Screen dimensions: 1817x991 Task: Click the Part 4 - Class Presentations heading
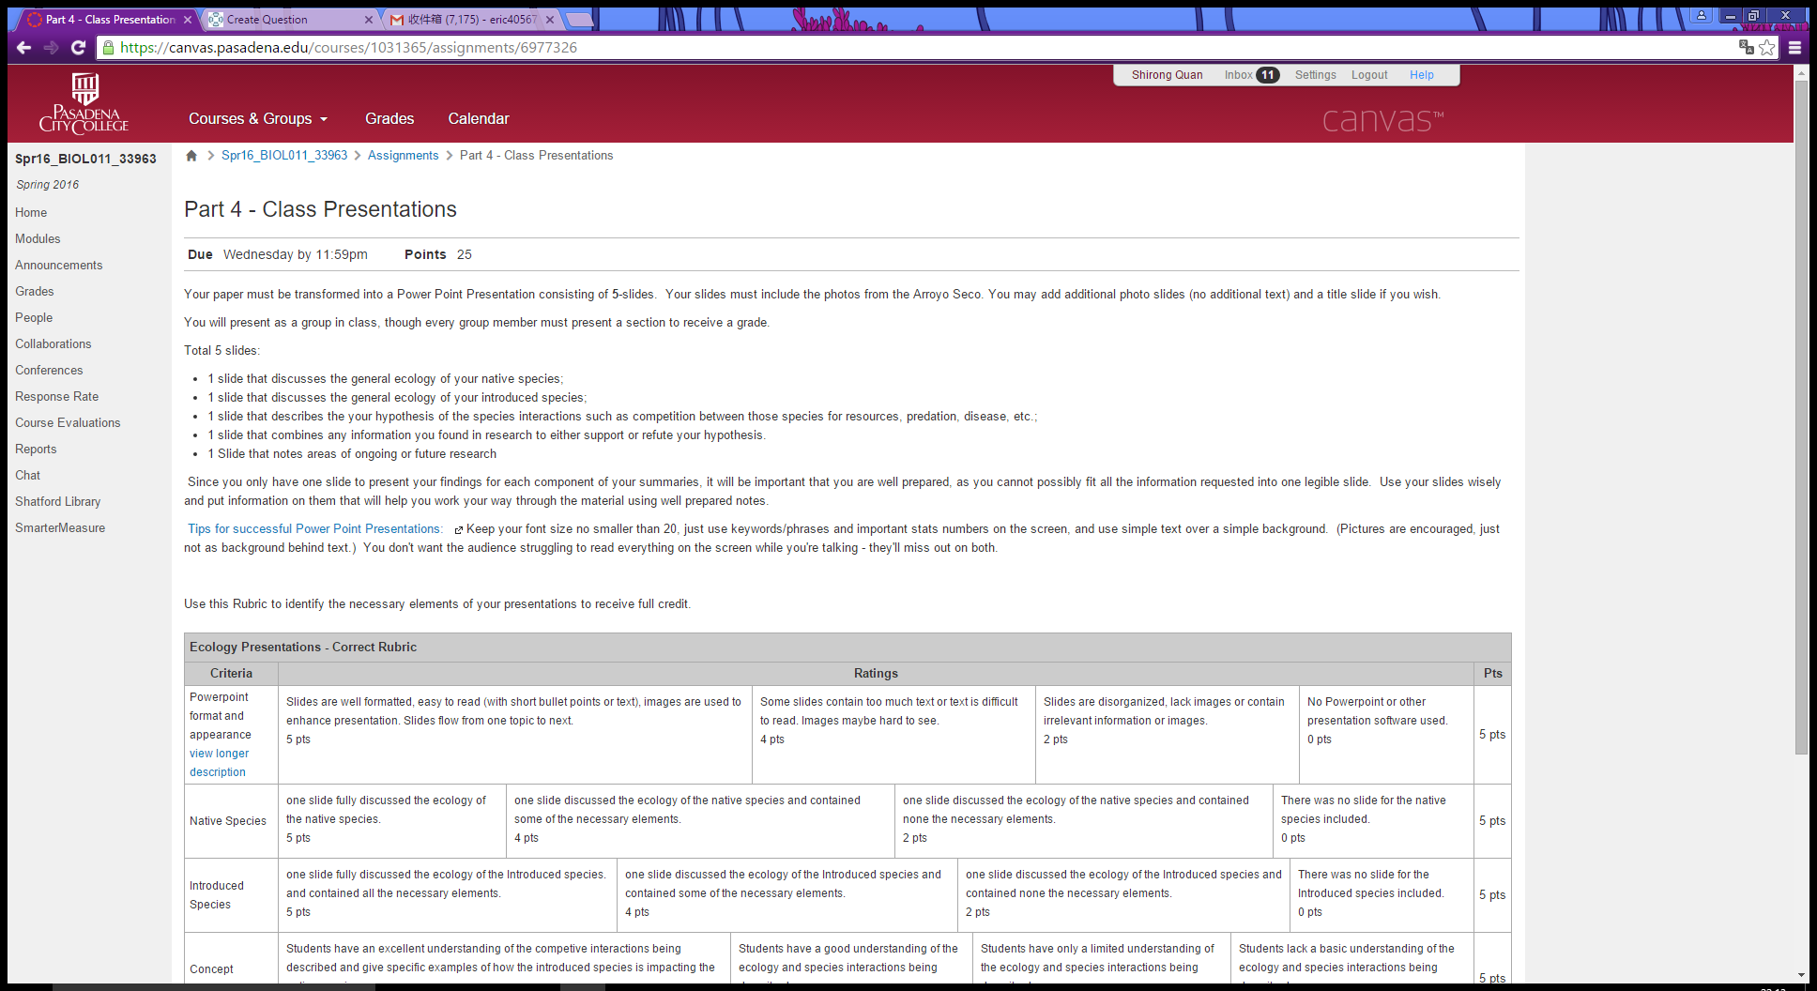(320, 209)
